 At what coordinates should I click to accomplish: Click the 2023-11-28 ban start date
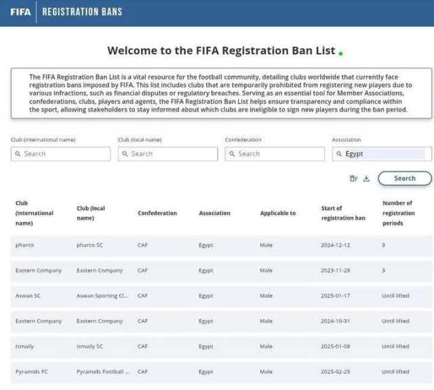[336, 271]
